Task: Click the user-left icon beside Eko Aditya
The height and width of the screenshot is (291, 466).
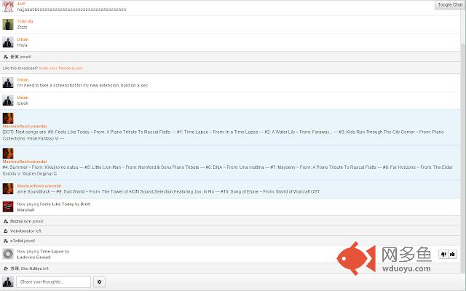Action: click(6, 268)
